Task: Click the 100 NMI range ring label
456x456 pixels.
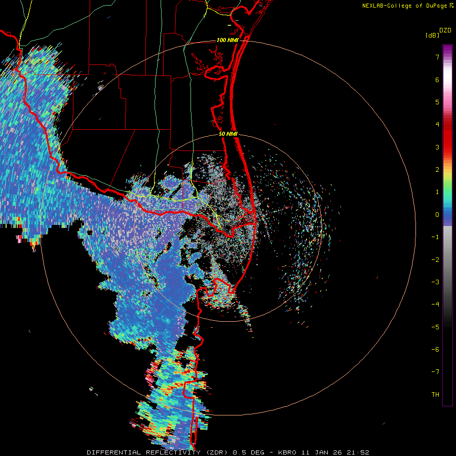Action: coord(227,40)
